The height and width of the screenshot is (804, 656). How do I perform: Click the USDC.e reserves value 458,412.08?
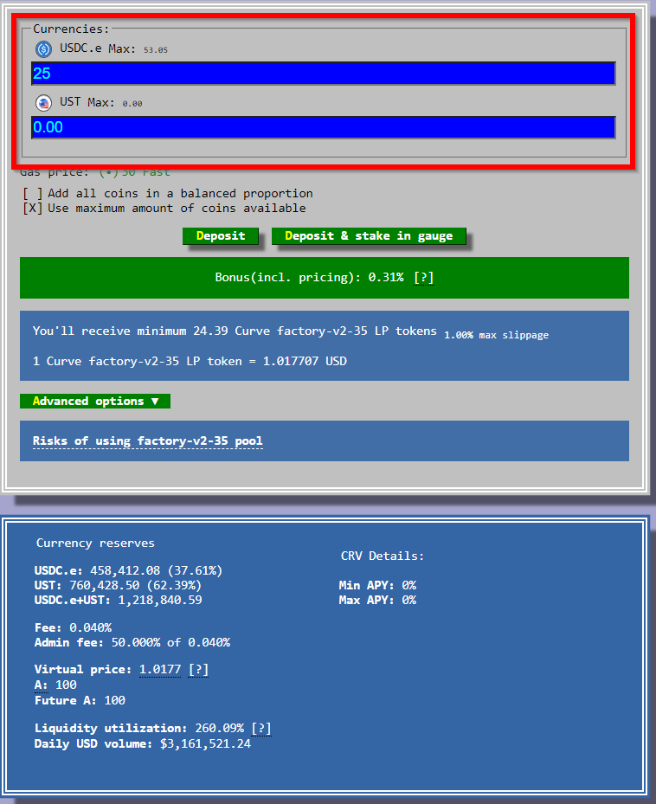click(x=125, y=570)
